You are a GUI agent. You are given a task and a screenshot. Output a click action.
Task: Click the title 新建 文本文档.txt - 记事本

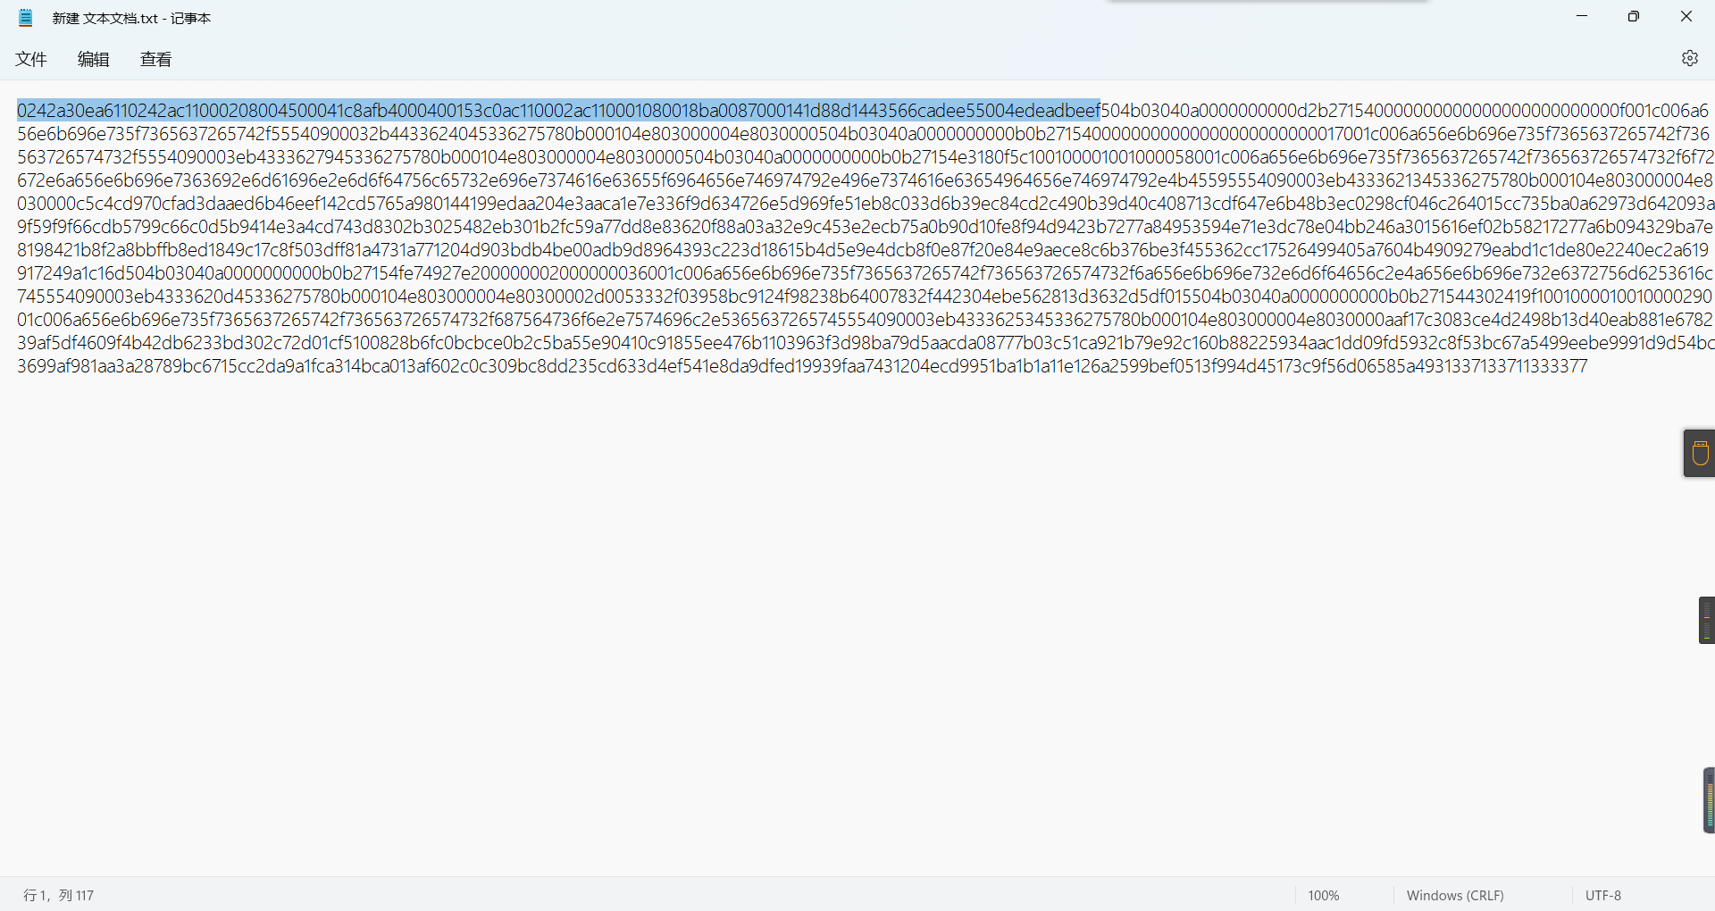(131, 18)
